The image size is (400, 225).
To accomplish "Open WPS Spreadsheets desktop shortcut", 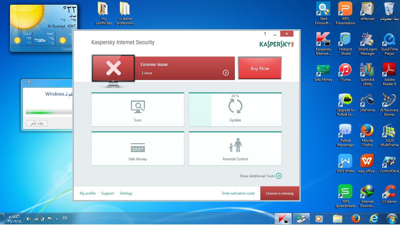I will tap(345, 196).
